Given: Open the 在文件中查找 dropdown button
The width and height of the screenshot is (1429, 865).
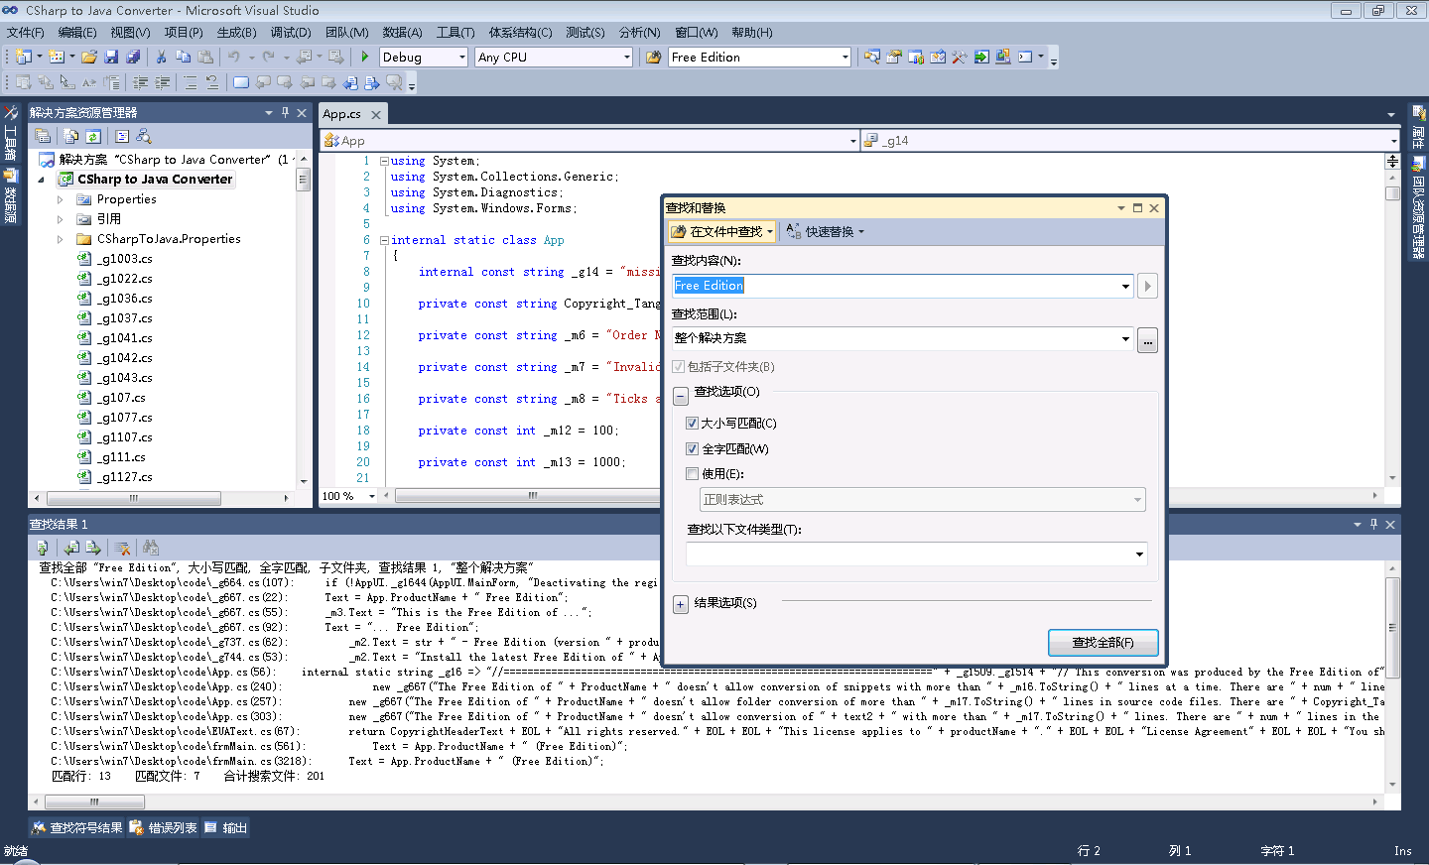Looking at the screenshot, I should click(721, 232).
